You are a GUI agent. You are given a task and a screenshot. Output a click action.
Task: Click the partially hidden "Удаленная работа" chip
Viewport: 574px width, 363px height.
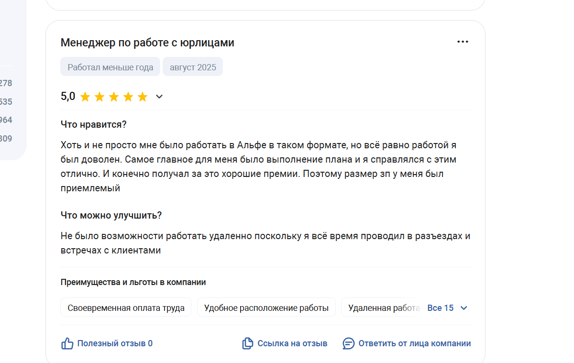[383, 308]
